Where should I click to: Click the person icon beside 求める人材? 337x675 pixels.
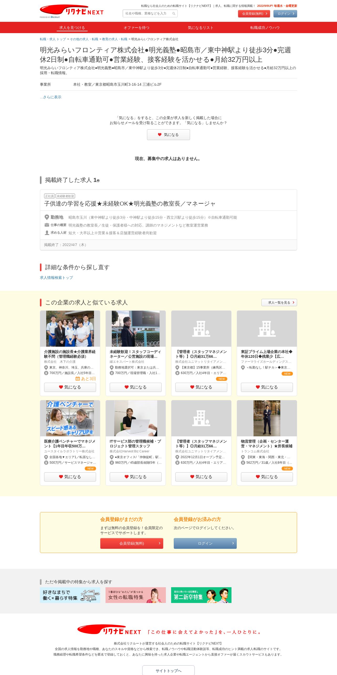pyautogui.click(x=47, y=233)
